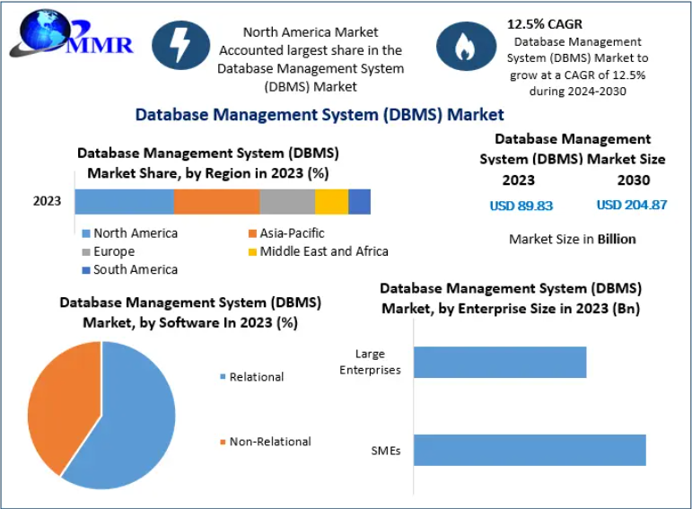Click the North America legend square
Screen dimensions: 692x509
pyautogui.click(x=84, y=233)
